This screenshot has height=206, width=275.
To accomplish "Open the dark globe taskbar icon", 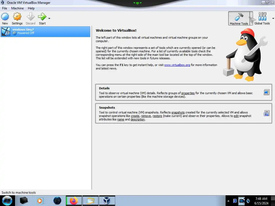I will (x=57, y=201).
